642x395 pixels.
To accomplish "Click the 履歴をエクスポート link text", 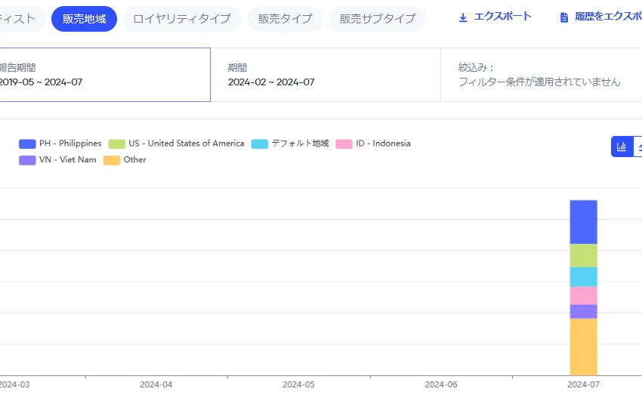I will pyautogui.click(x=608, y=17).
